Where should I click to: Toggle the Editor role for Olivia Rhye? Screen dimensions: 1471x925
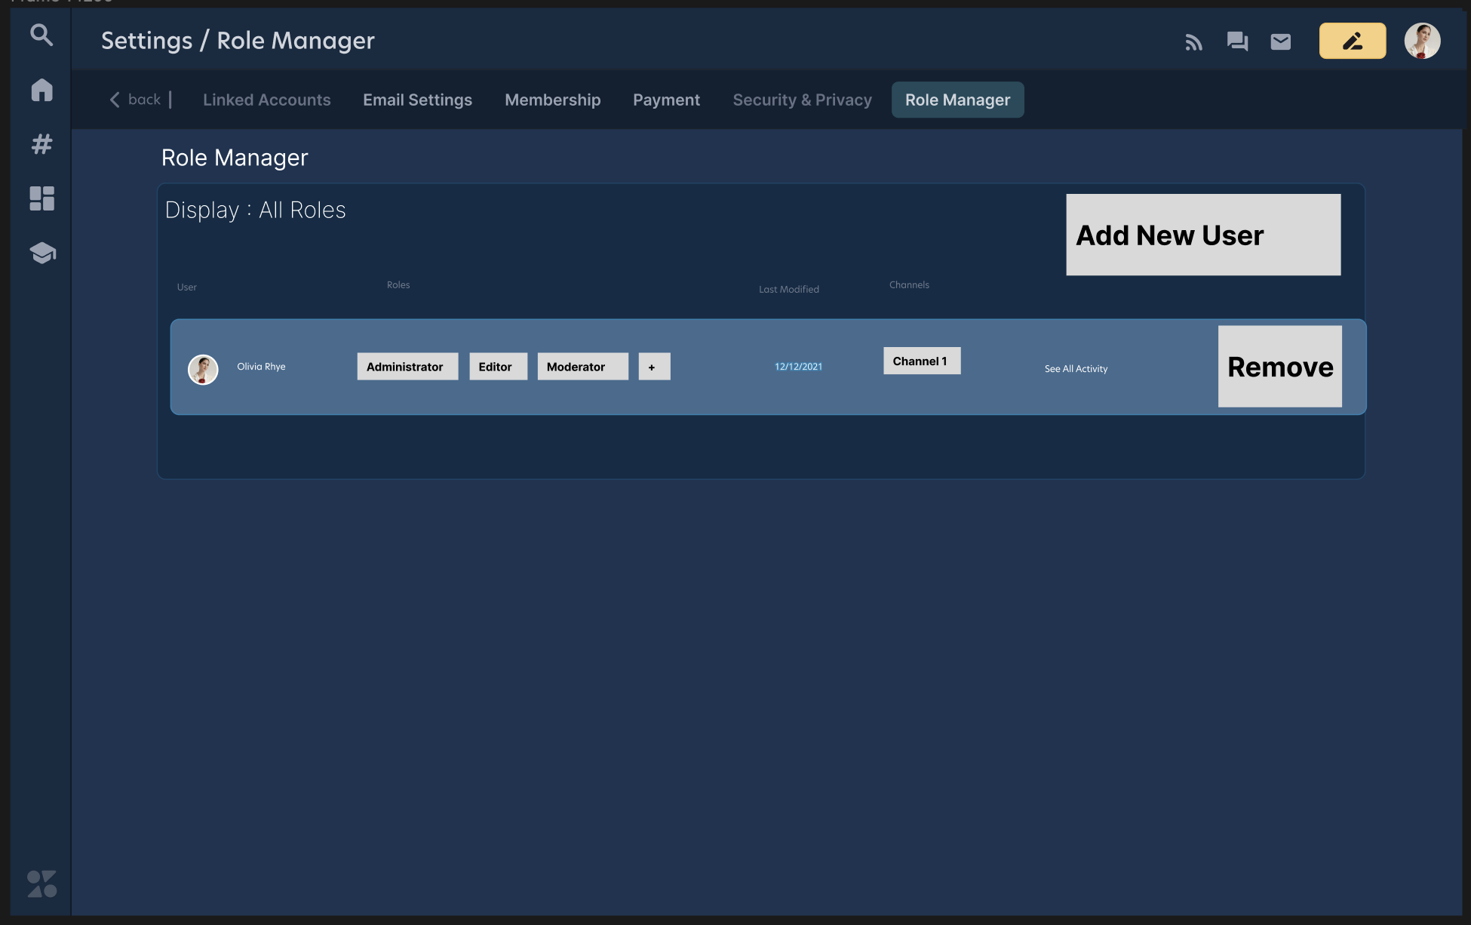[498, 366]
